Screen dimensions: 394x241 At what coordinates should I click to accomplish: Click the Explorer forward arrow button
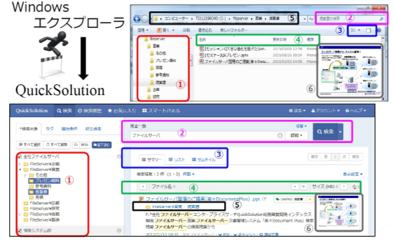coord(145,19)
